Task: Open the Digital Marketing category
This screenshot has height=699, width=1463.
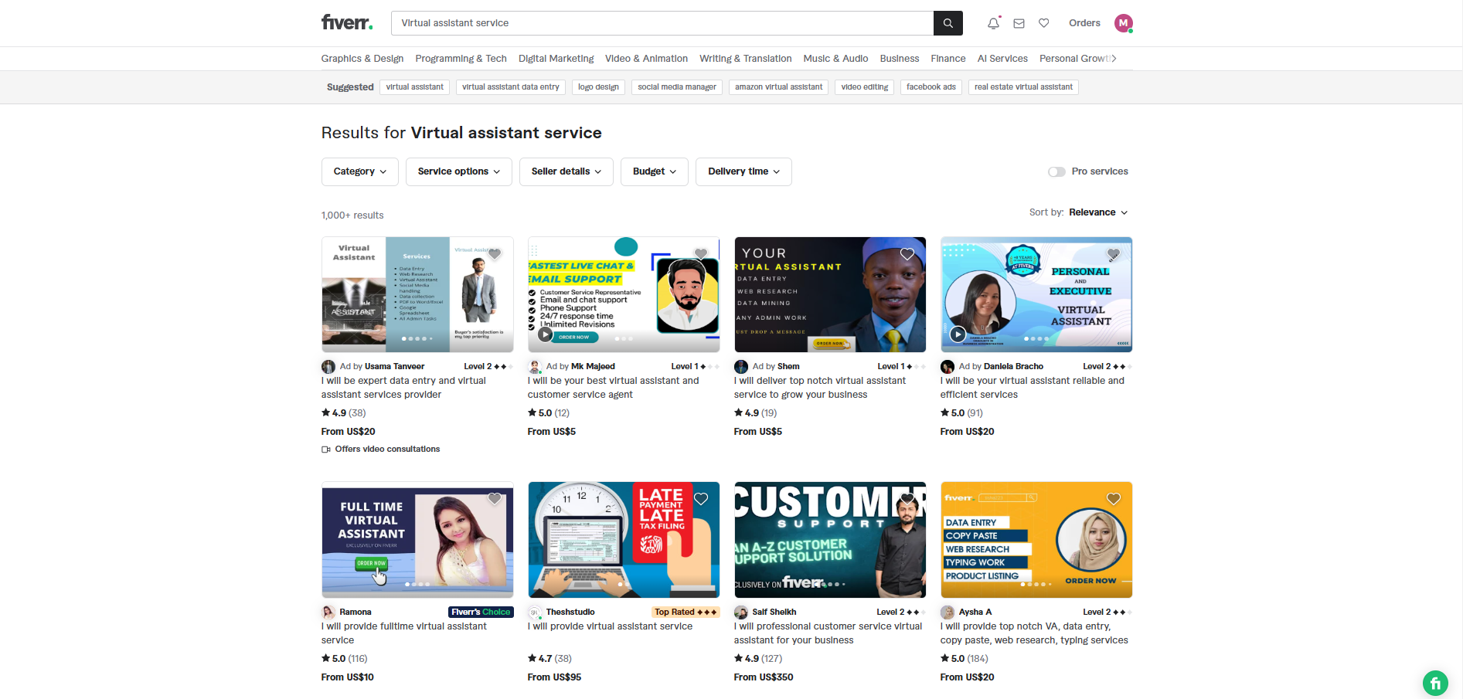Action: click(x=556, y=59)
